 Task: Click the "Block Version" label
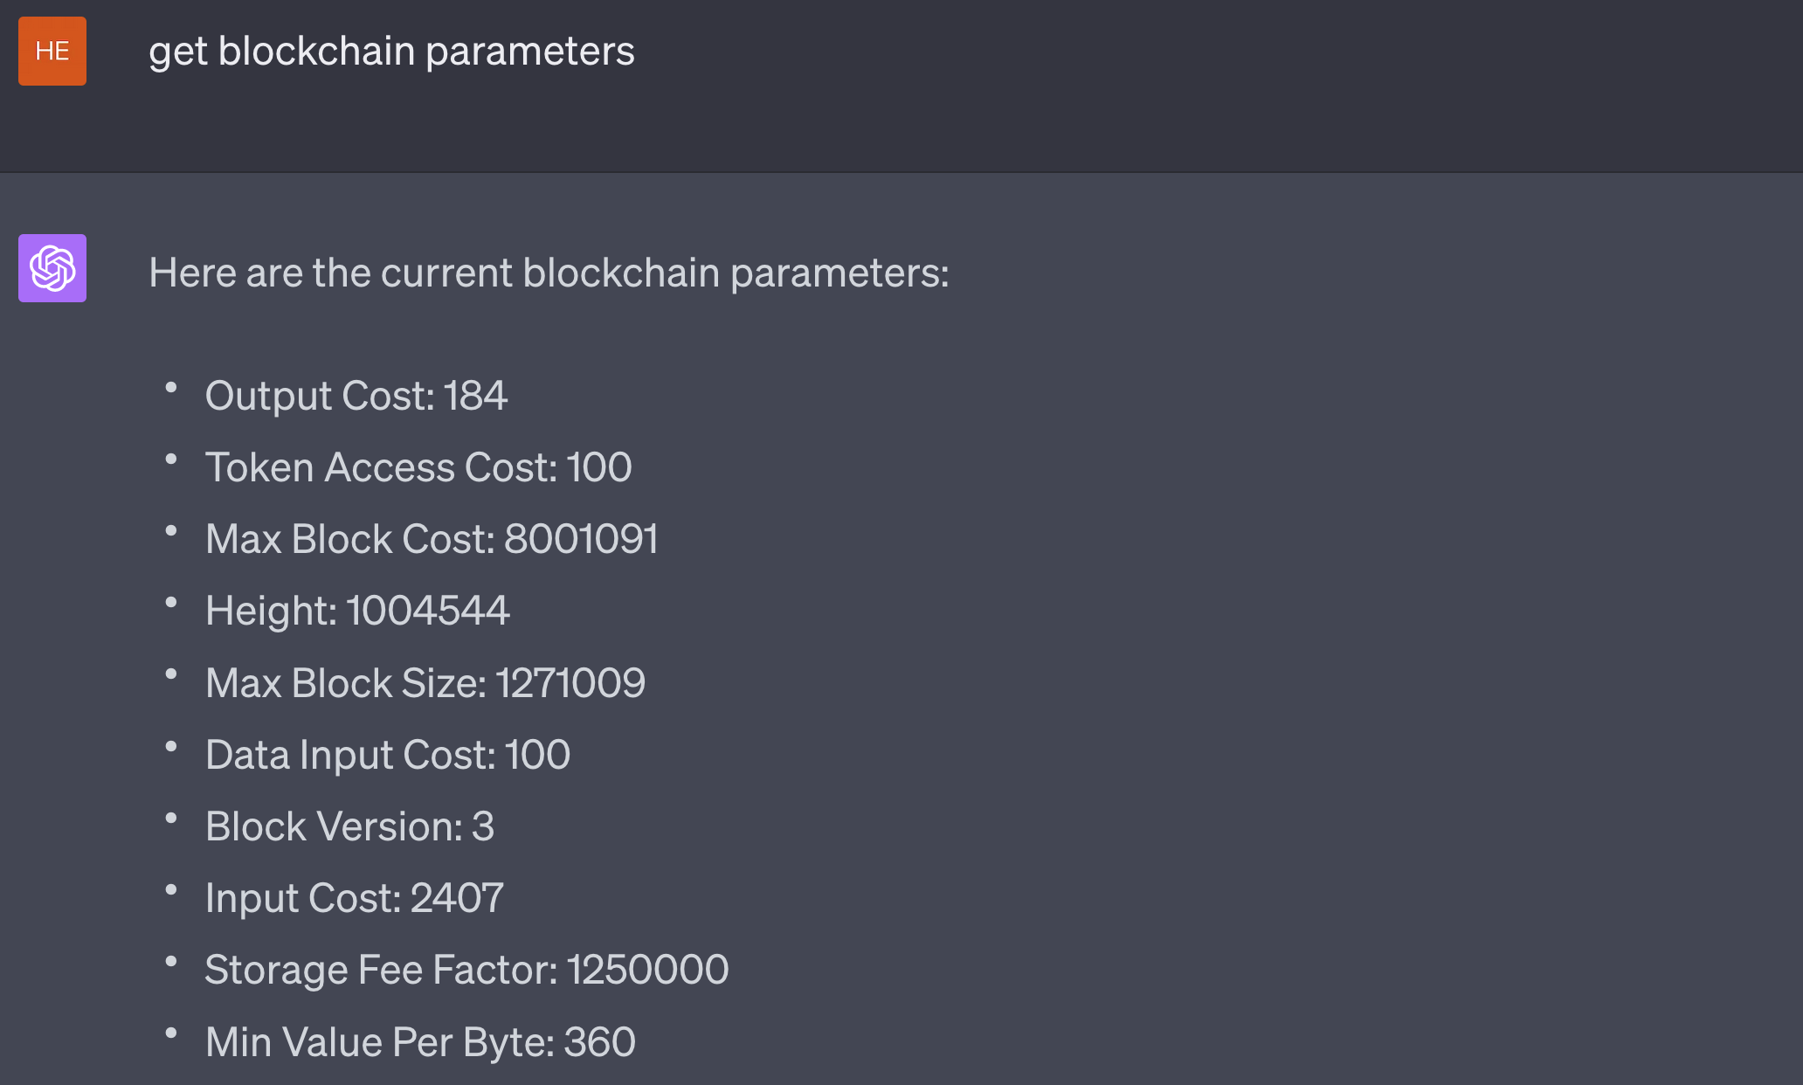pyautogui.click(x=334, y=826)
